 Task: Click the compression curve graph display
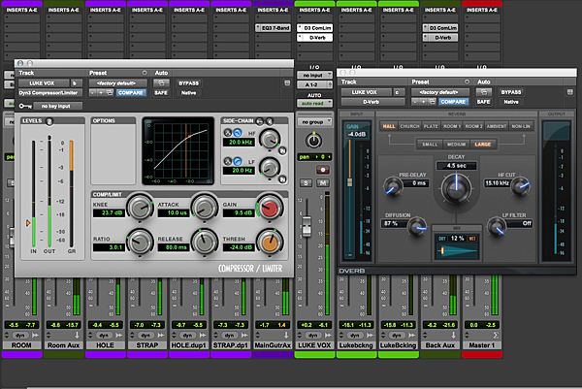[178, 151]
